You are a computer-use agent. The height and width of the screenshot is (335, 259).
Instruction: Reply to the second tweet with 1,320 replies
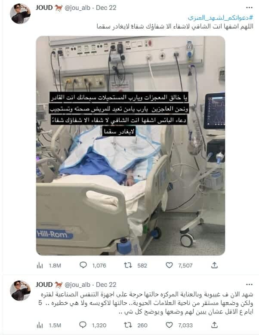[83, 325]
